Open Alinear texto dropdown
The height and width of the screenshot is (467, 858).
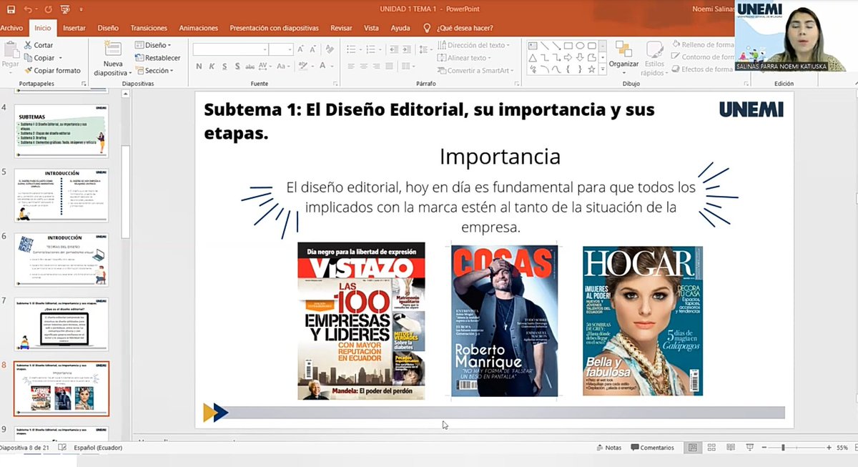coord(464,58)
